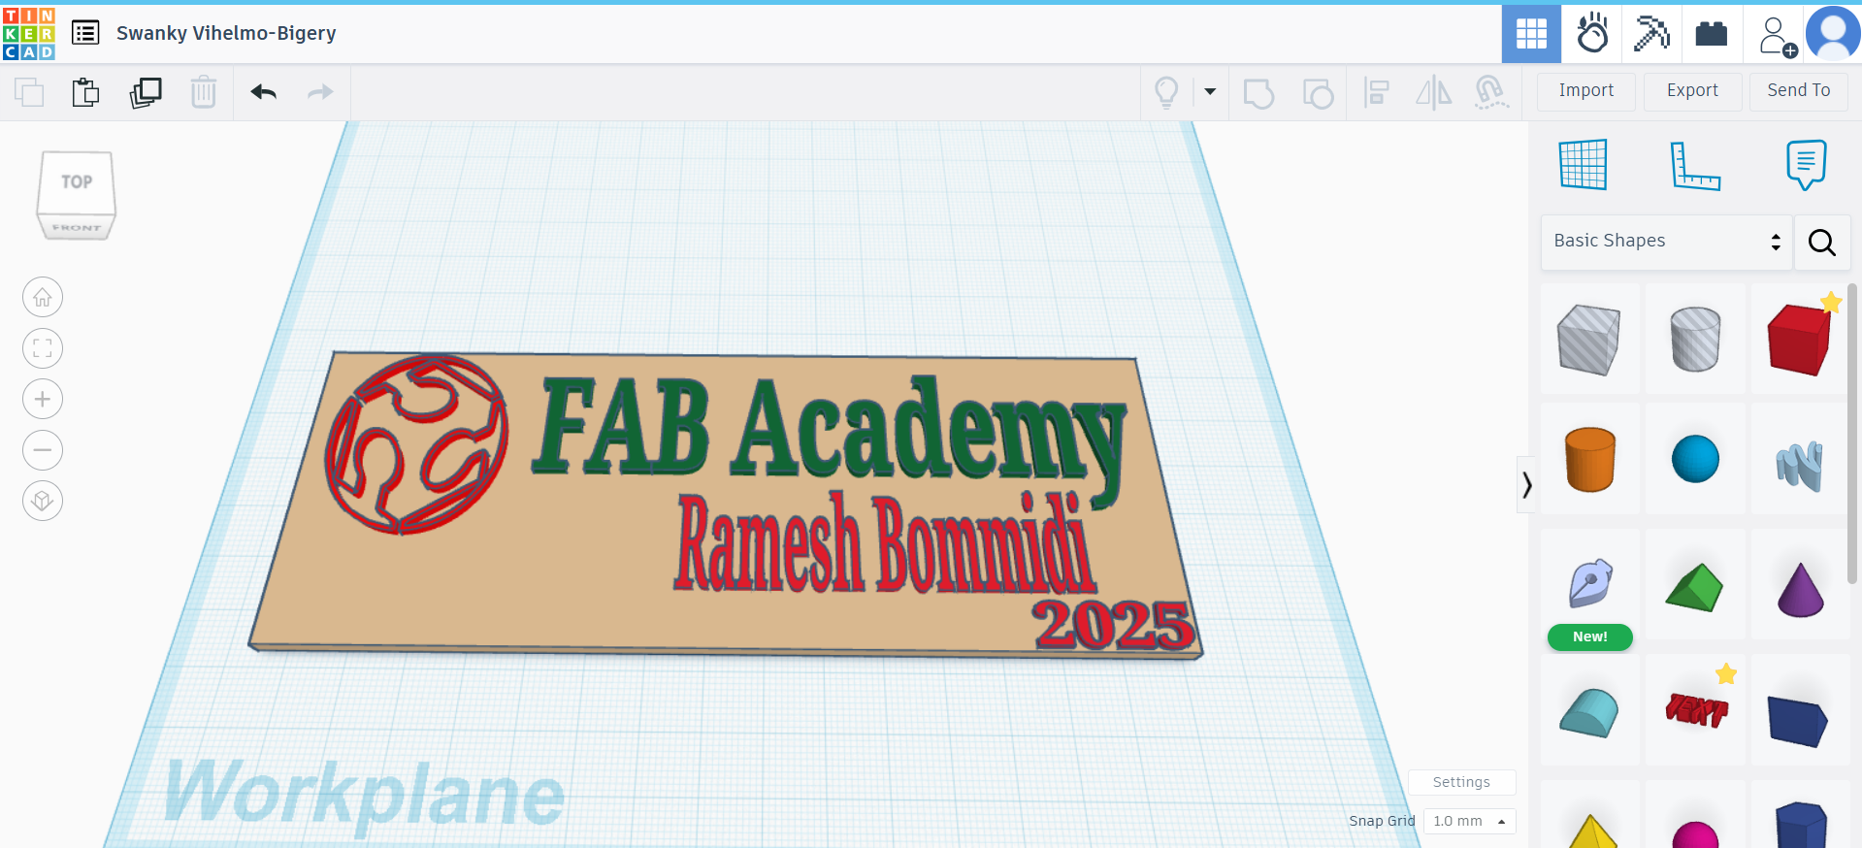Click the Align tool icon
1862x848 pixels.
(1376, 93)
